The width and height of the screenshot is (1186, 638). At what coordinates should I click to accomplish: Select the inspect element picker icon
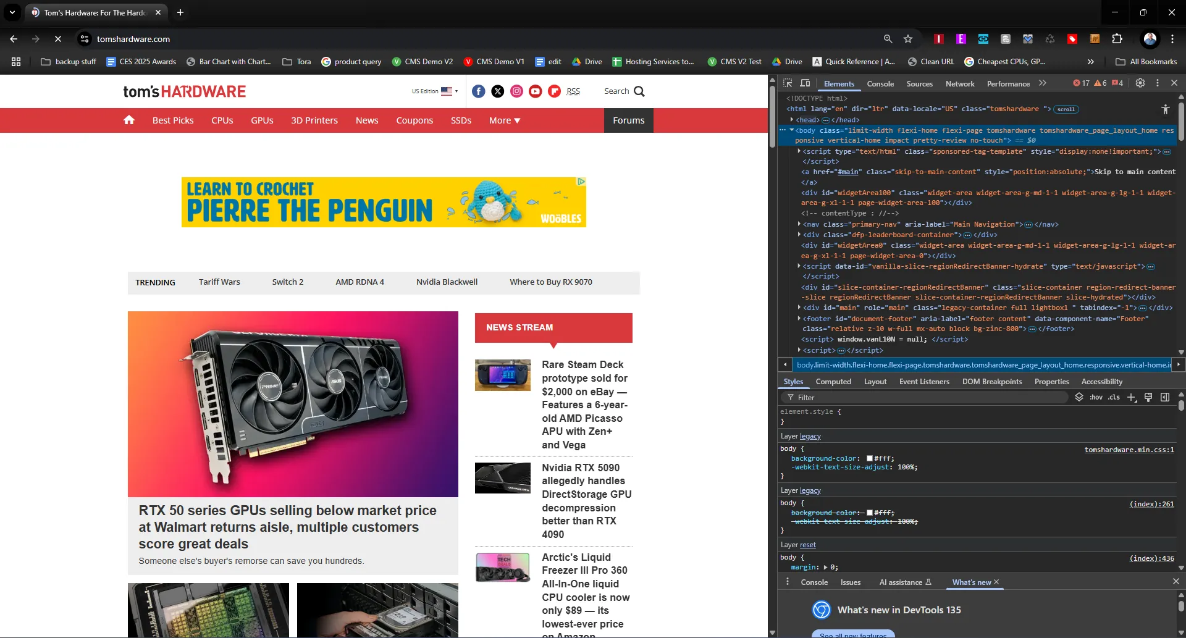[x=788, y=83]
